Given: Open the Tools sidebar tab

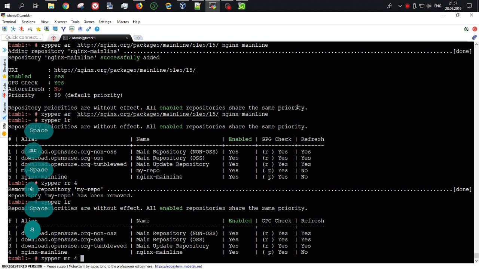Looking at the screenshot, I should coord(4,90).
